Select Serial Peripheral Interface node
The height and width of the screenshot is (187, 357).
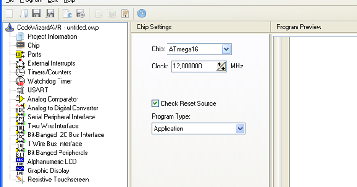click(61, 117)
